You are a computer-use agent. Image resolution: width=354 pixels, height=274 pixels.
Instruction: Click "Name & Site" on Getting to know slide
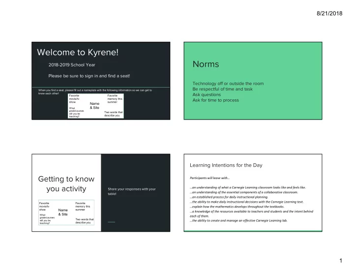click(63, 213)
